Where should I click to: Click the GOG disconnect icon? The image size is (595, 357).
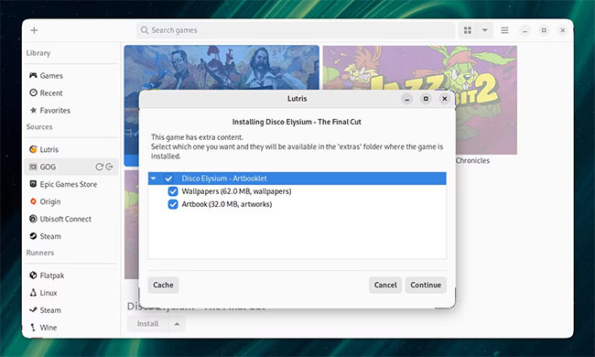click(x=109, y=167)
